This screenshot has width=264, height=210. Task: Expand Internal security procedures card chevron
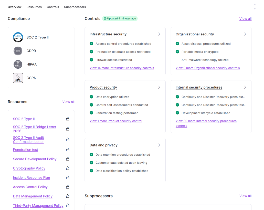point(245,87)
